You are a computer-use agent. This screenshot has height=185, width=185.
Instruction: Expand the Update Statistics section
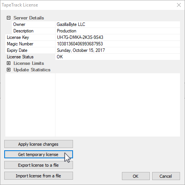(8, 70)
